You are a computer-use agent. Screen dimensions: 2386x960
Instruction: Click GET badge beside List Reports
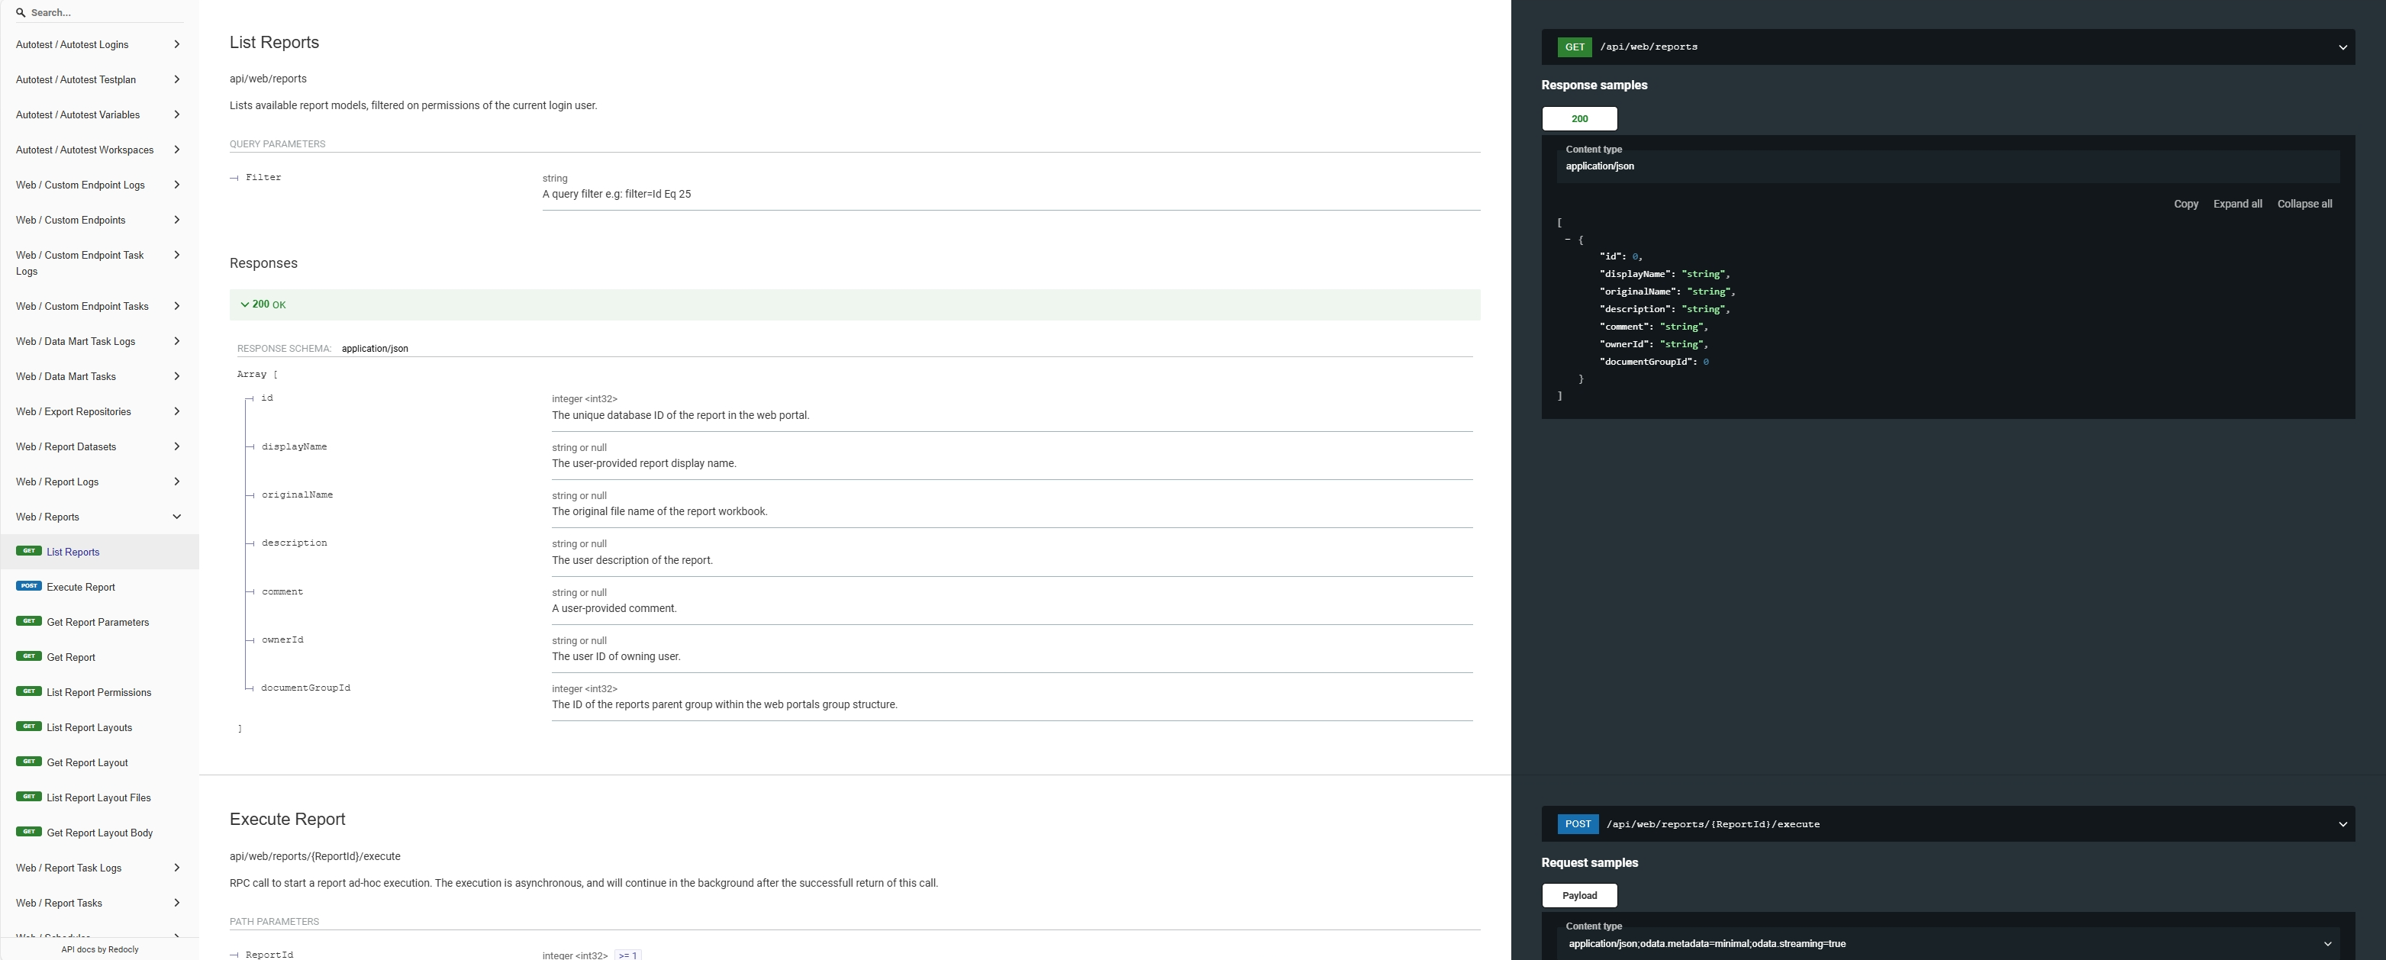pyautogui.click(x=29, y=551)
